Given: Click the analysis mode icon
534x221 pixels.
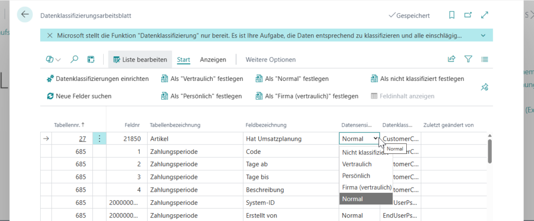Looking at the screenshot, I should click(91, 59).
